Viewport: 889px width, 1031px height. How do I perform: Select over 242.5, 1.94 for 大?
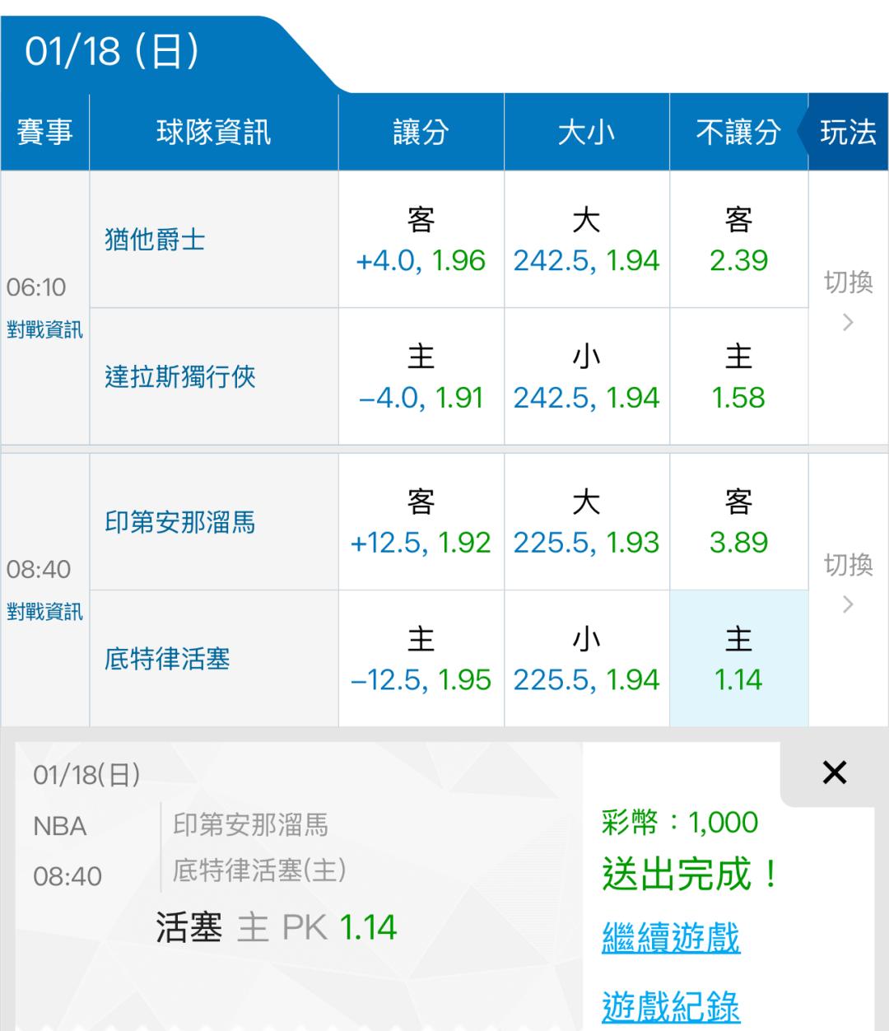click(x=586, y=240)
